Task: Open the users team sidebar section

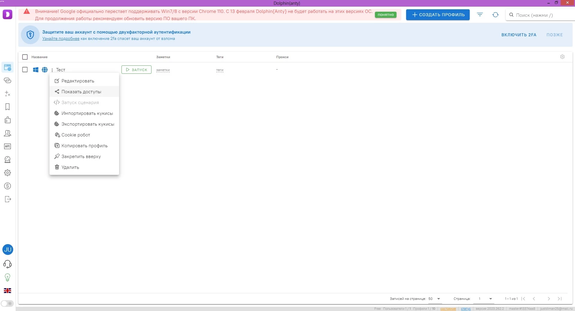Action: point(7,133)
